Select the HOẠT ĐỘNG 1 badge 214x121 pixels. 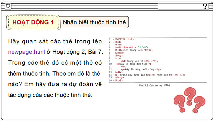click(x=33, y=22)
